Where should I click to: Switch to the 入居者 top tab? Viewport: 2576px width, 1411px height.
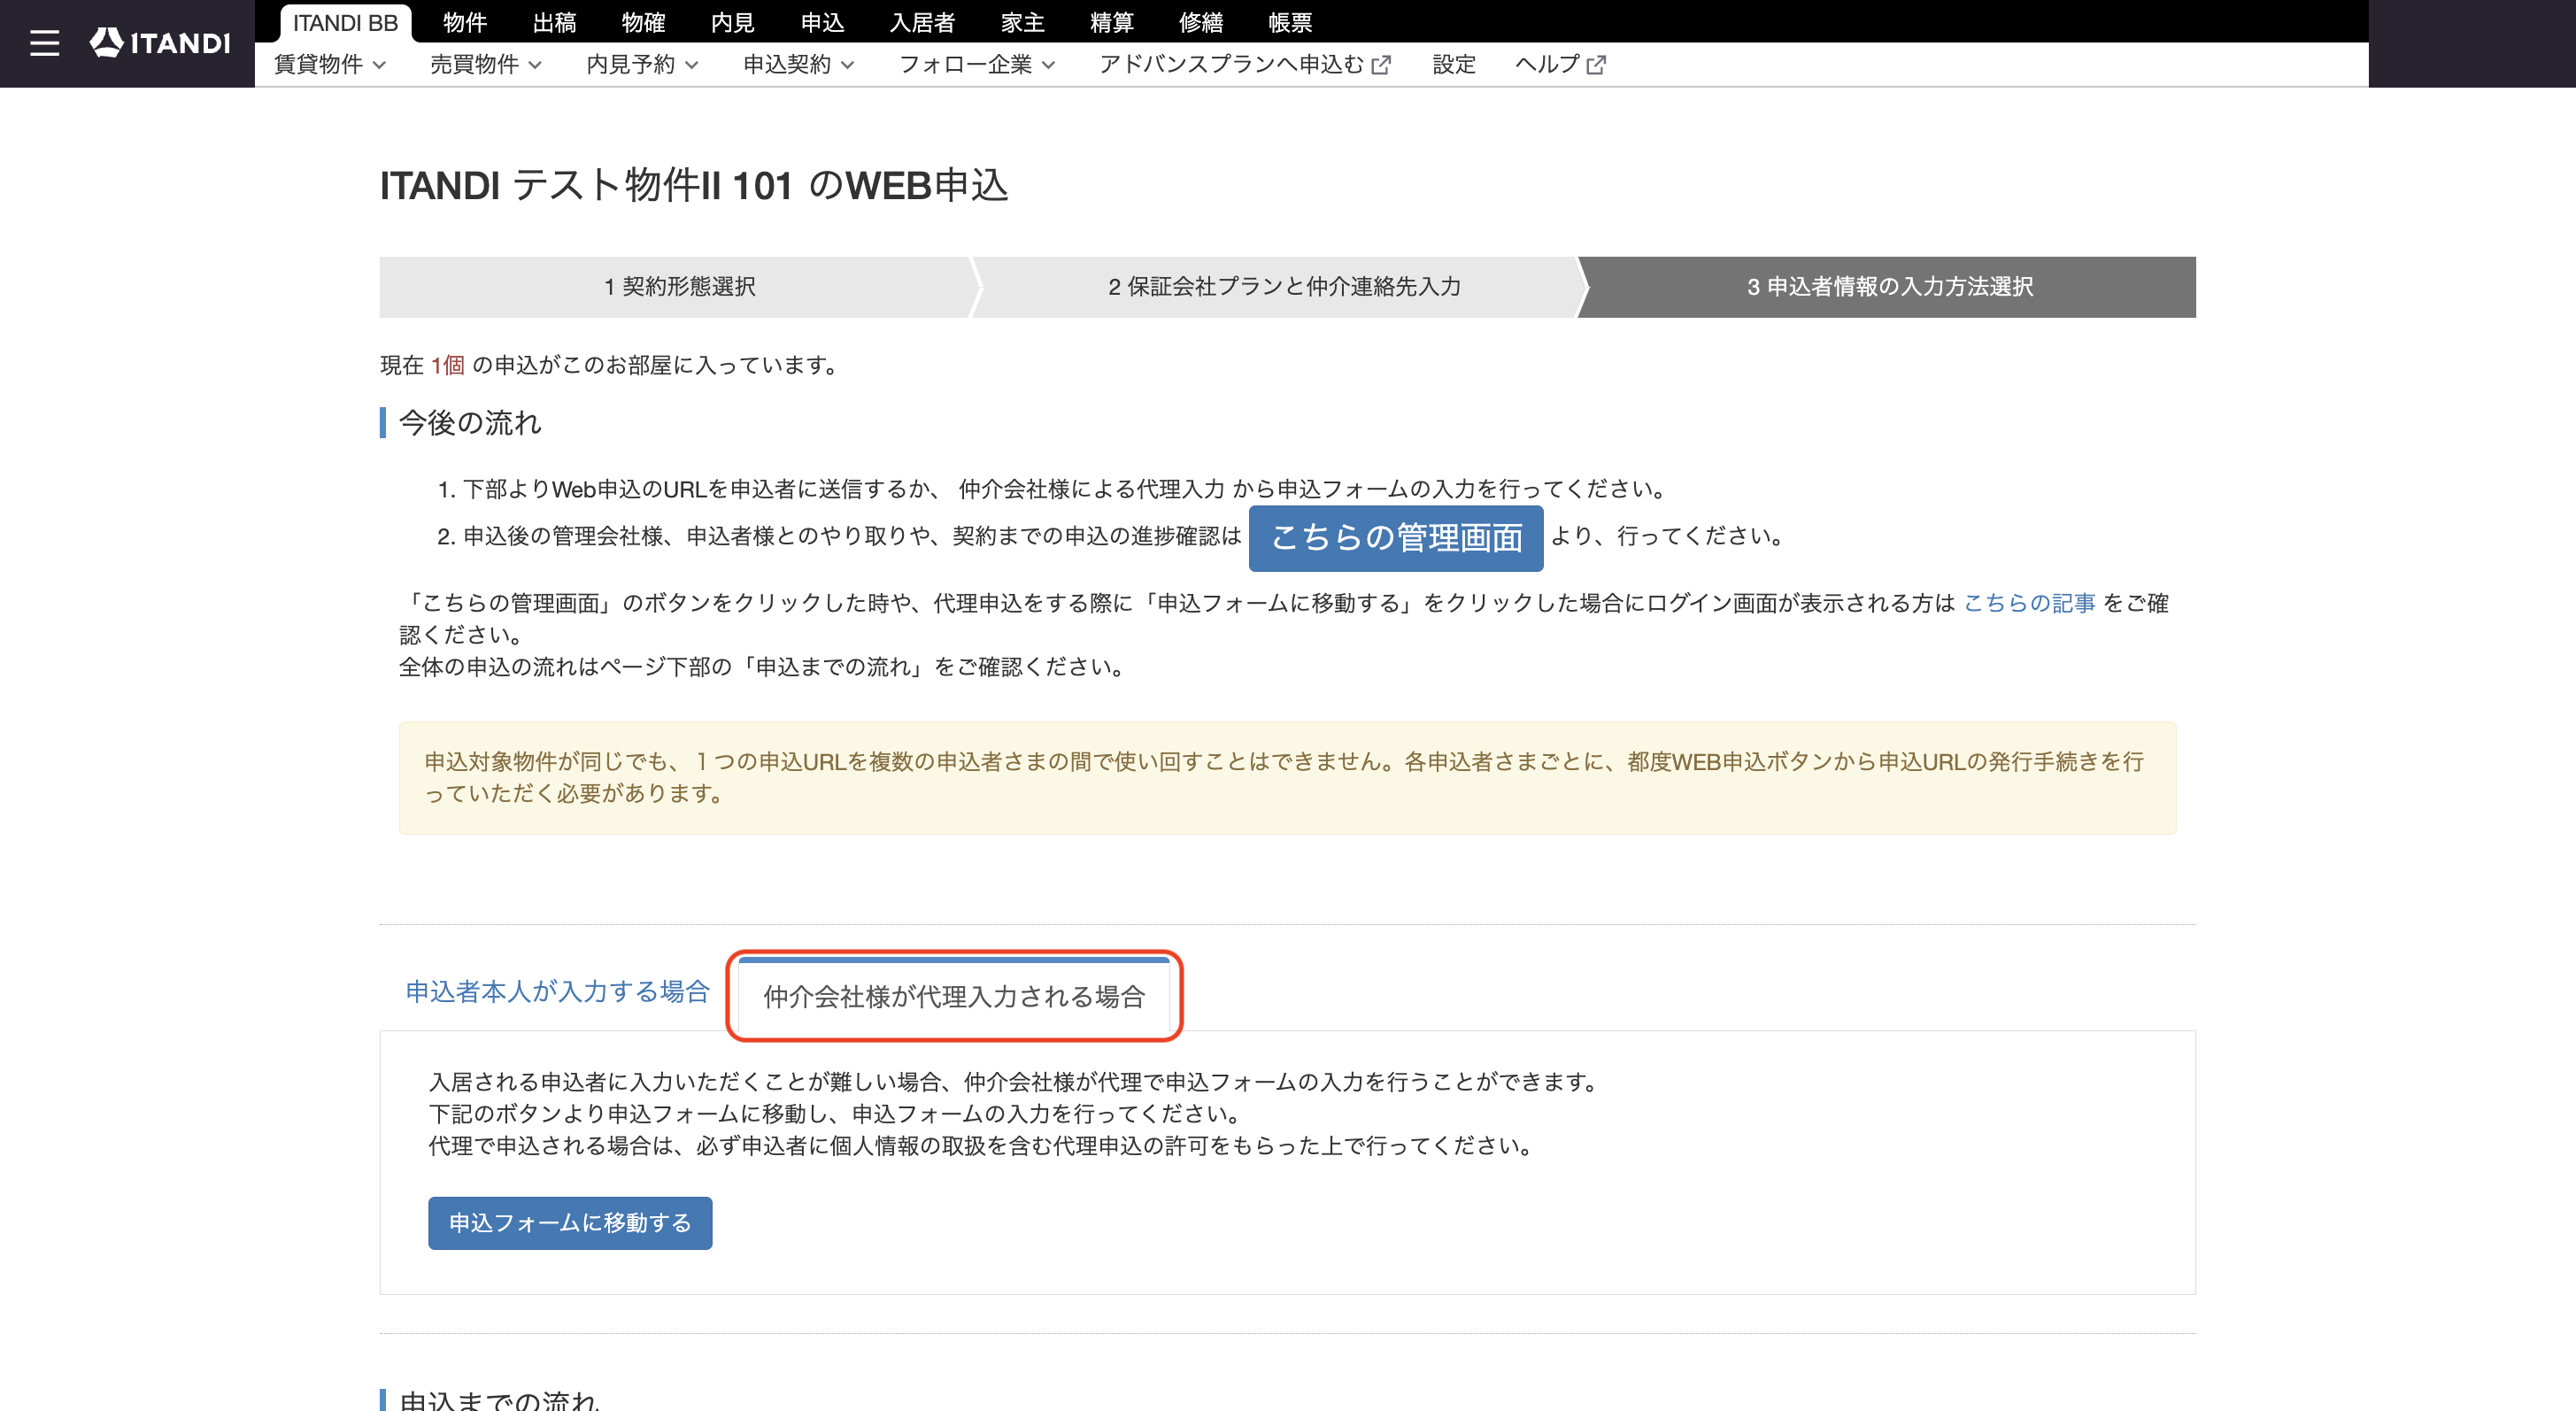click(x=922, y=22)
